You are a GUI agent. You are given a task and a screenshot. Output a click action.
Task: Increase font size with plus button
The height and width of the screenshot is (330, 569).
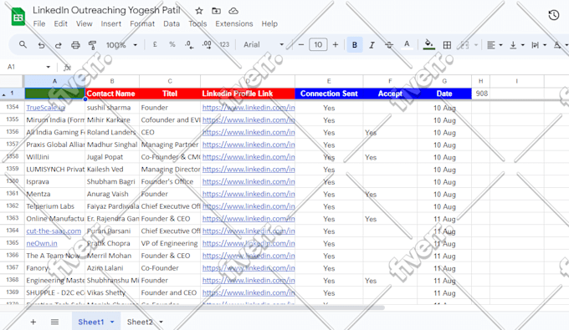pyautogui.click(x=336, y=44)
